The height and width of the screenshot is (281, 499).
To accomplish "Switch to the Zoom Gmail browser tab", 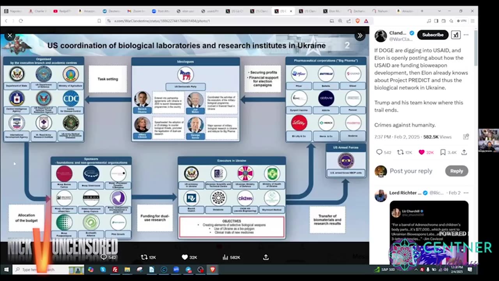I will coord(137,11).
